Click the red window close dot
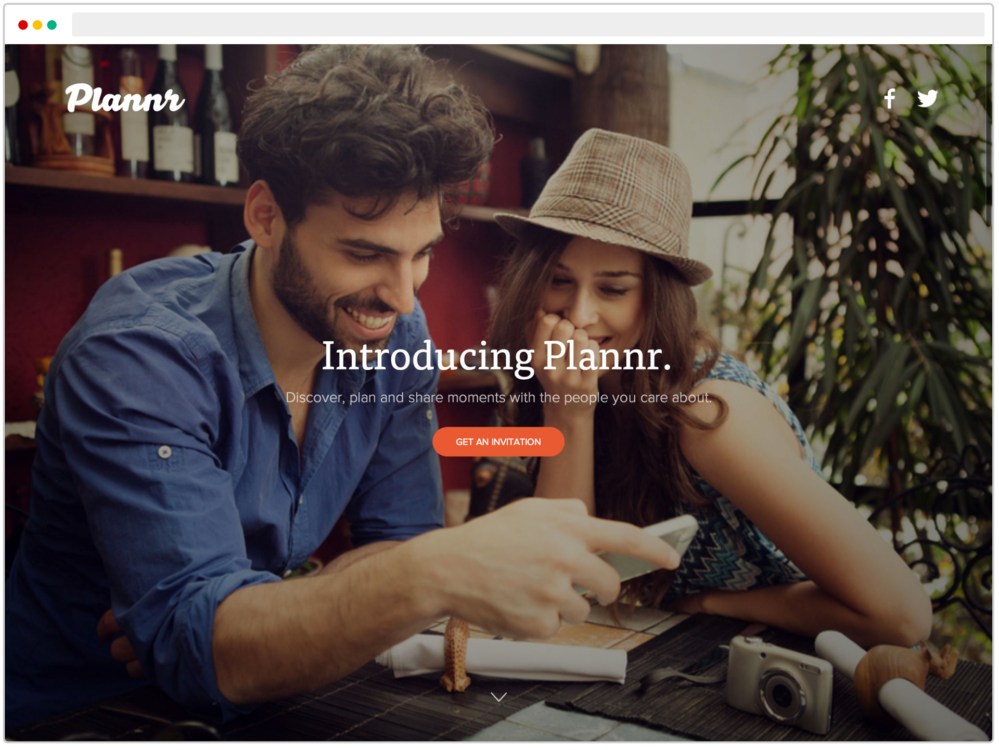999x750 pixels. click(x=23, y=25)
